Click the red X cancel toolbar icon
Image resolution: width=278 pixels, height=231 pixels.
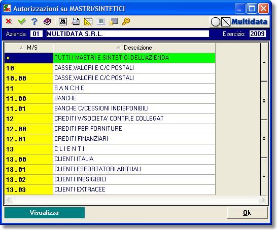pos(9,22)
